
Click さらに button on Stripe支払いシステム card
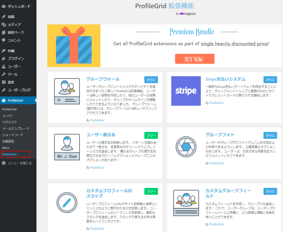pyautogui.click(x=270, y=80)
